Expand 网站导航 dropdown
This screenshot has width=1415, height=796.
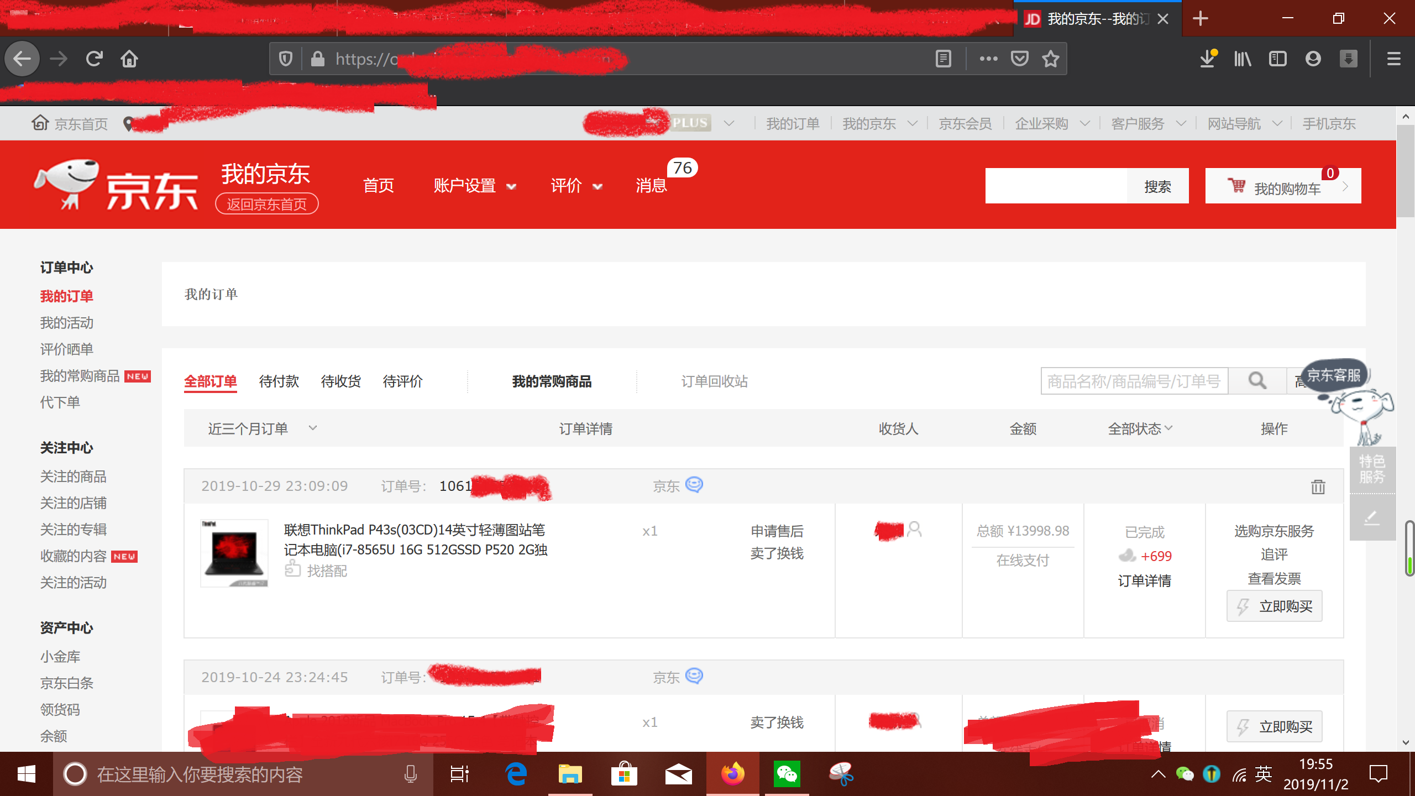tap(1277, 123)
